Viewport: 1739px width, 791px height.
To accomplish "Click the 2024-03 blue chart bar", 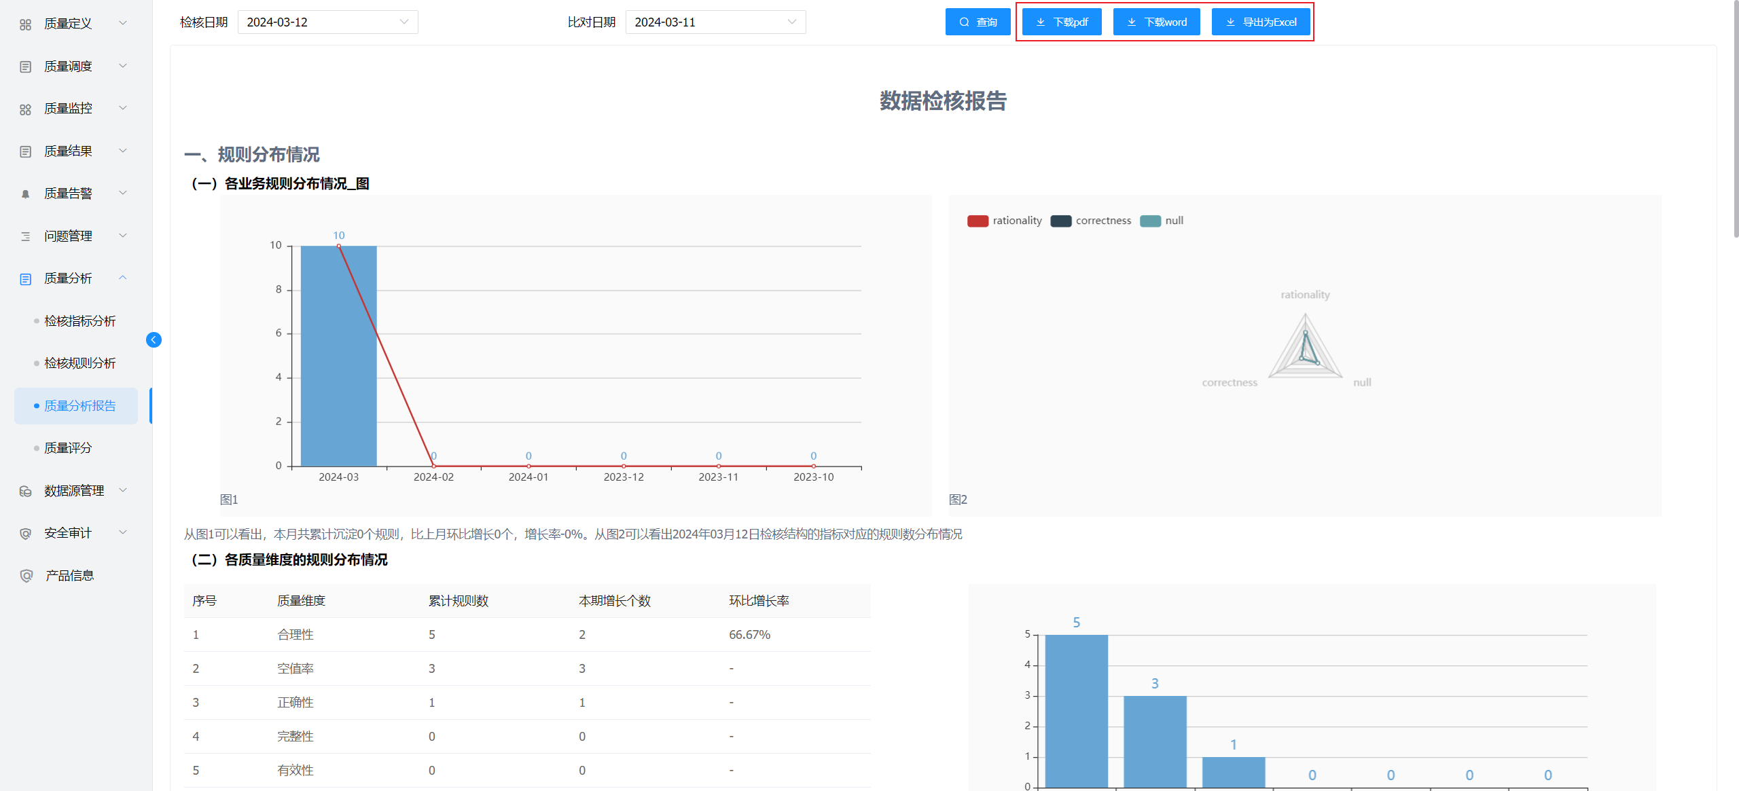I will click(x=338, y=356).
